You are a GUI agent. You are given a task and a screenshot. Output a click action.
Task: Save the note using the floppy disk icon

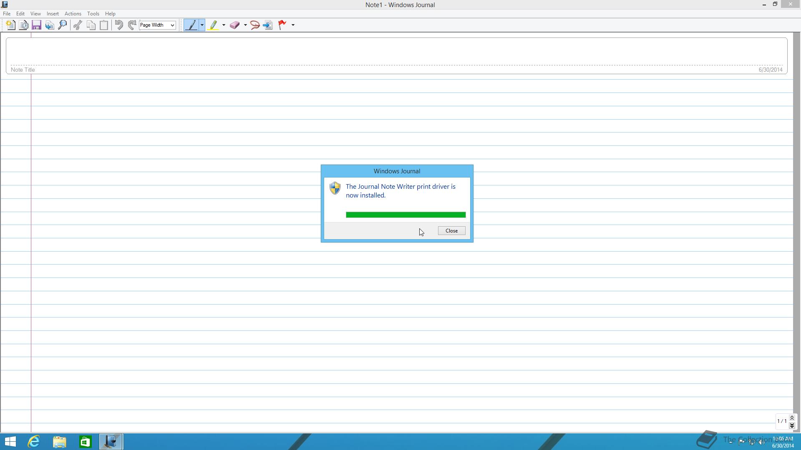36,25
